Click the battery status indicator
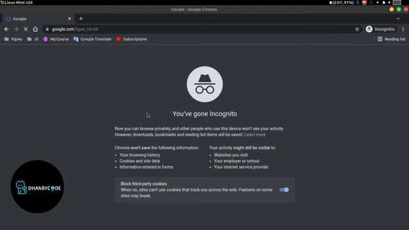This screenshot has height=230, width=409. pyautogui.click(x=341, y=3)
